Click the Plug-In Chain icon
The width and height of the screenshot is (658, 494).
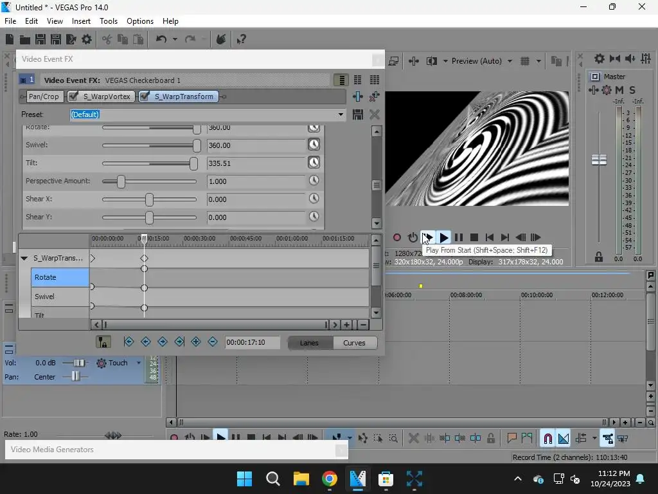pyautogui.click(x=357, y=96)
